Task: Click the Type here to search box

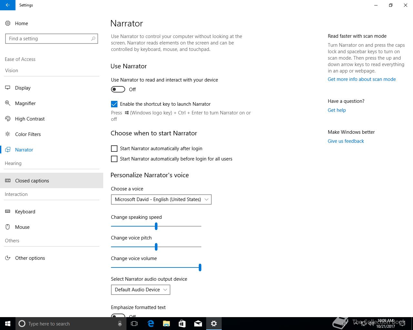Action: coord(70,324)
